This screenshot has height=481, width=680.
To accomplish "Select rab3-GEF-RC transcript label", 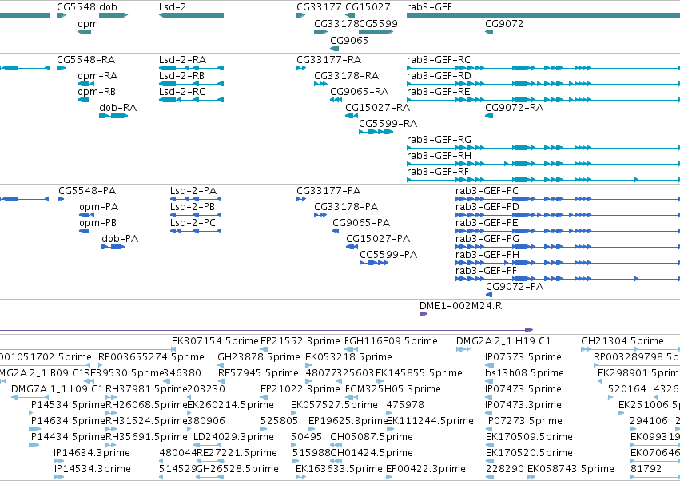I will pyautogui.click(x=439, y=60).
